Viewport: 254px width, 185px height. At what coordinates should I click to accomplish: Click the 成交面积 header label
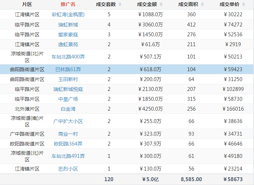point(188,4)
